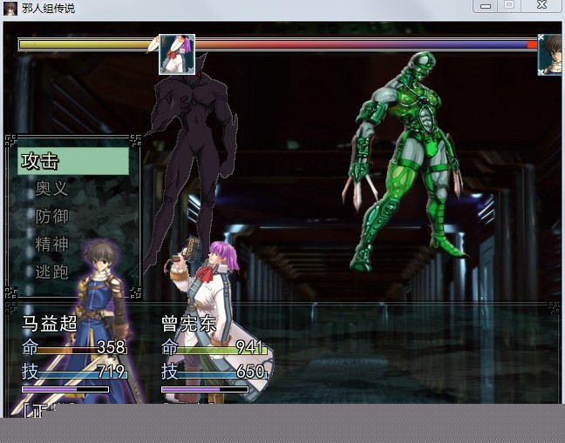565x443 pixels.
Task: Close the game window
Action: coord(541,6)
